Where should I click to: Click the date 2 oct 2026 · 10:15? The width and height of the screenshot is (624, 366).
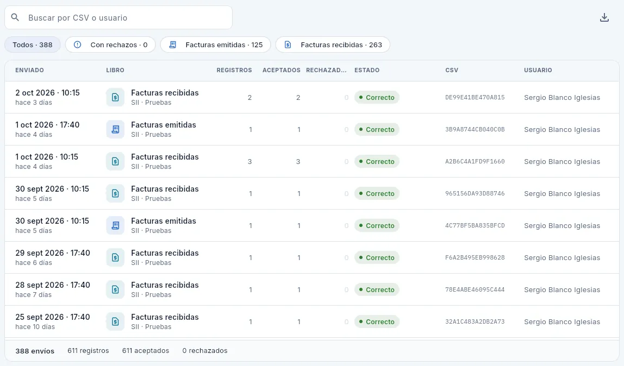pos(47,93)
